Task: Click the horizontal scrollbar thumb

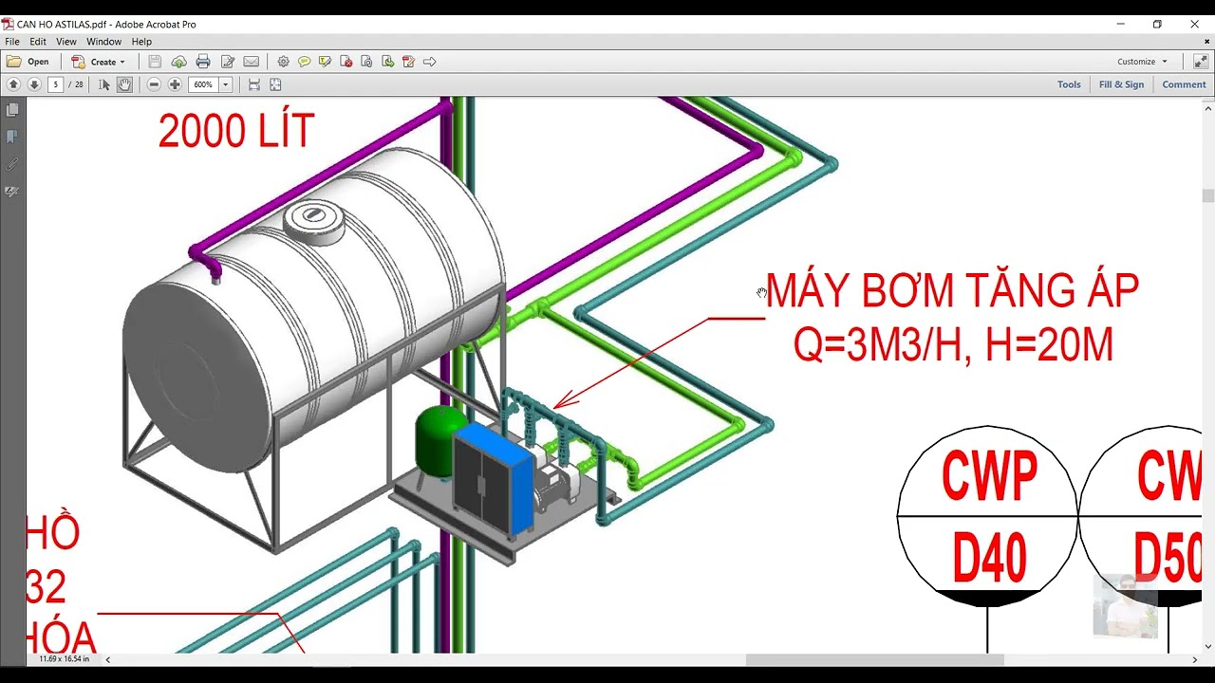Action: click(x=874, y=659)
